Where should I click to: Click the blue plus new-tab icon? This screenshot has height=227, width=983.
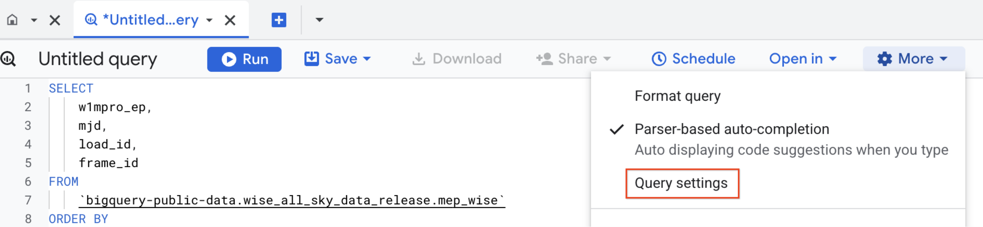click(x=278, y=20)
